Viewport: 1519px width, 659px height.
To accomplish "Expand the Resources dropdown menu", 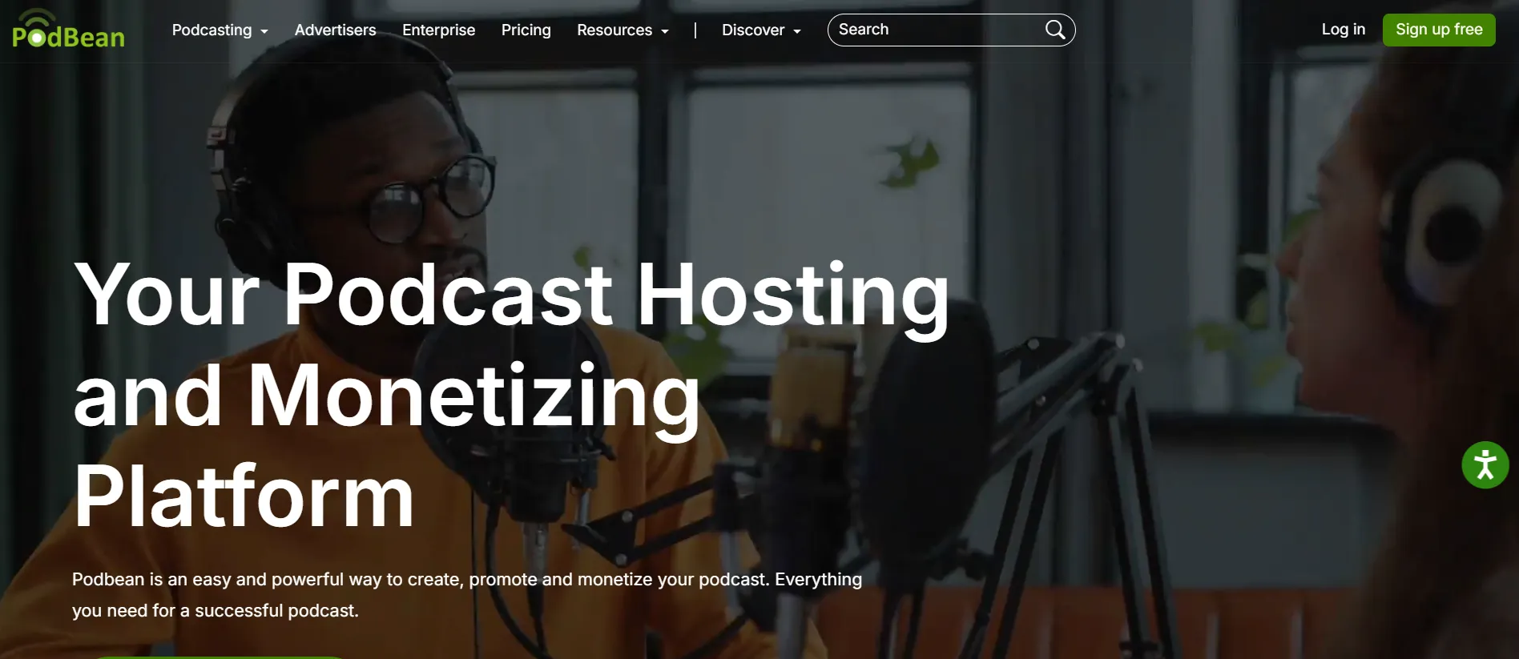I will 623,30.
